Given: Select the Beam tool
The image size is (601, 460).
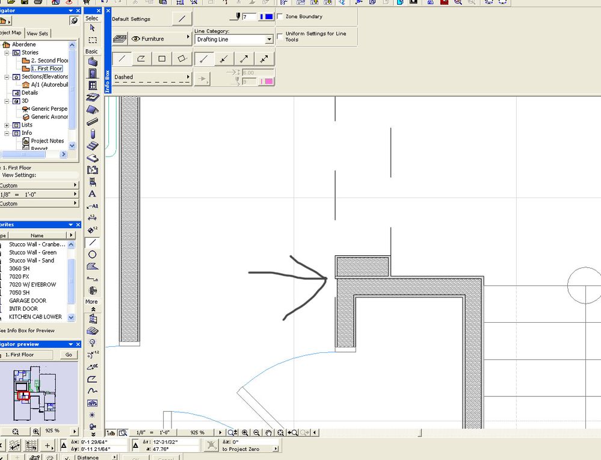Looking at the screenshot, I should [x=93, y=122].
